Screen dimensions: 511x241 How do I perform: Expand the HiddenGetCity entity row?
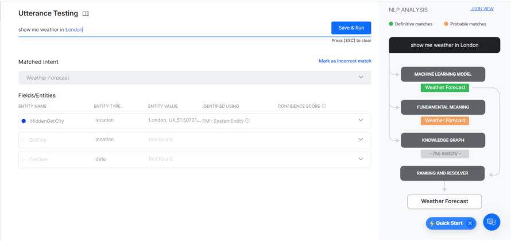361,120
